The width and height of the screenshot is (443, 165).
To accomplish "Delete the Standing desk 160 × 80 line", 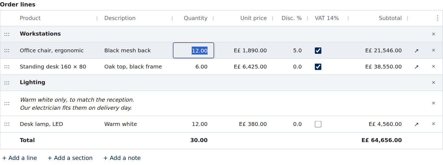I will click(x=434, y=66).
